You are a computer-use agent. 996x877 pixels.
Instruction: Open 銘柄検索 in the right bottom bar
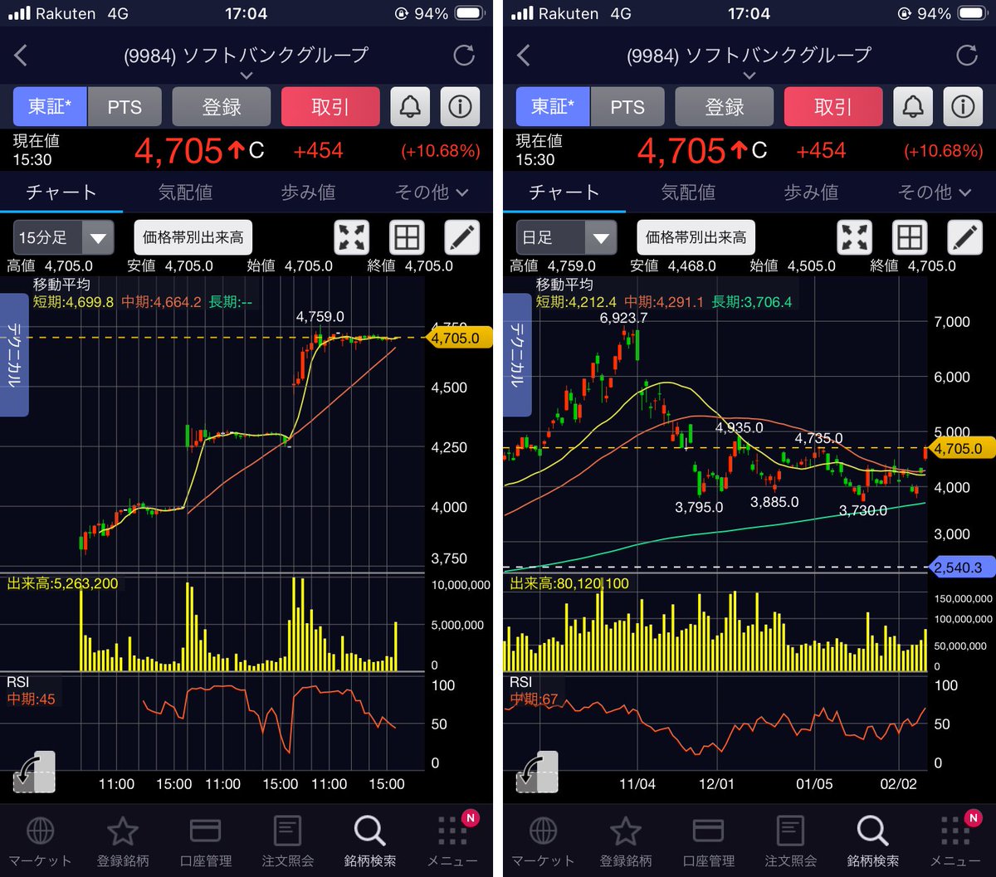pyautogui.click(x=873, y=841)
